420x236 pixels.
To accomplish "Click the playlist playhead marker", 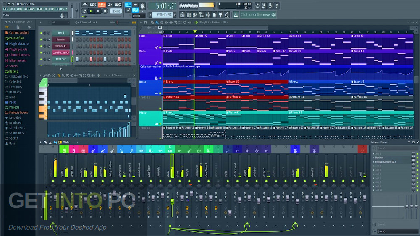I will point(195,32).
